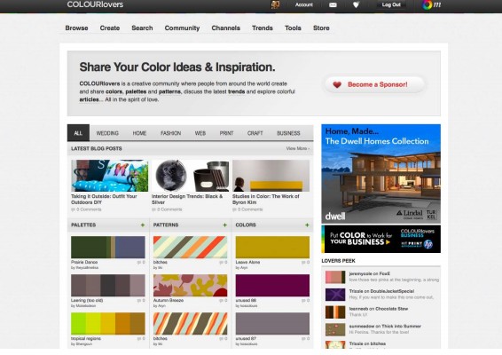This screenshot has height=355, width=502.
Task: Click the colorful wheel logo icon
Action: coord(427,4)
